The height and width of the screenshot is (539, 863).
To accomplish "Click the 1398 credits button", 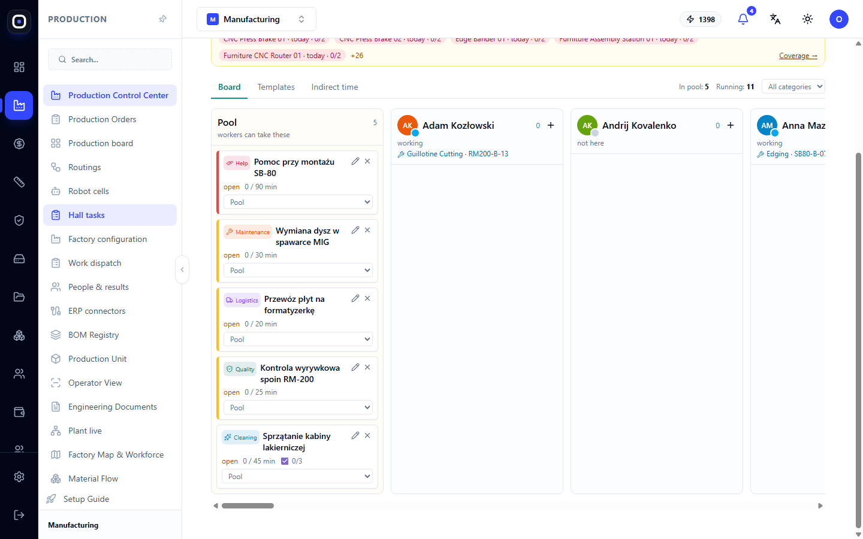I will [x=701, y=19].
